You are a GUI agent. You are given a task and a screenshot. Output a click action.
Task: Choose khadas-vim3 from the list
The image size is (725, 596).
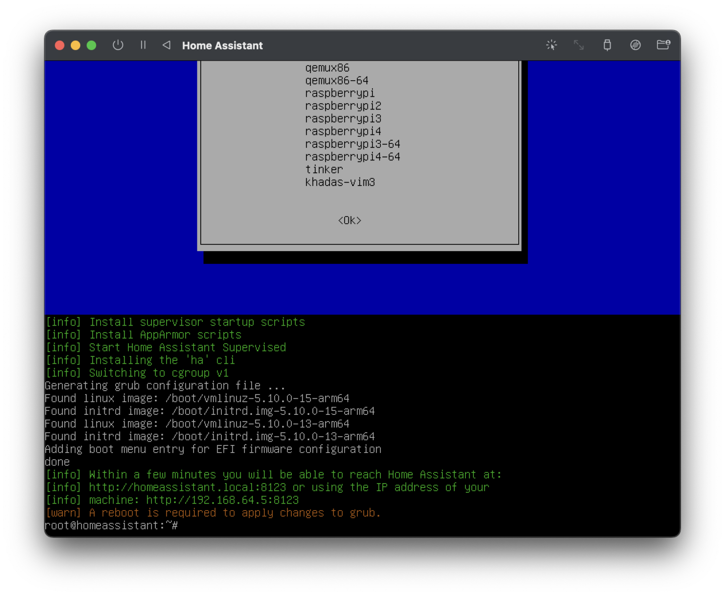[x=340, y=182]
